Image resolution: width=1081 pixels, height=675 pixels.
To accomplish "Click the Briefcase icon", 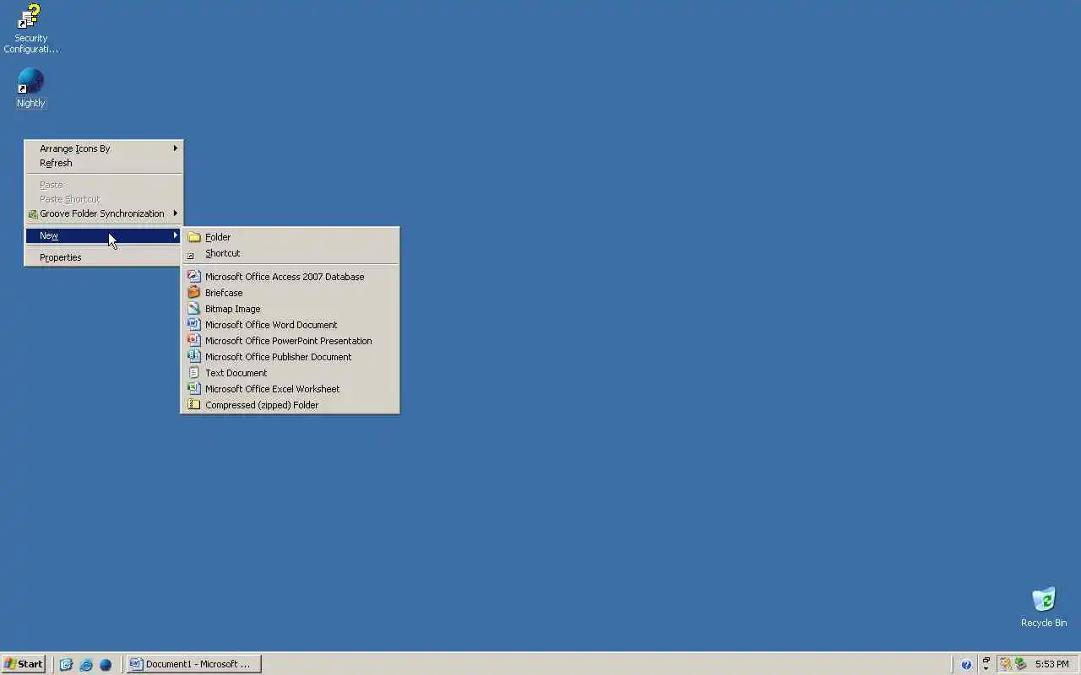I will pos(194,293).
